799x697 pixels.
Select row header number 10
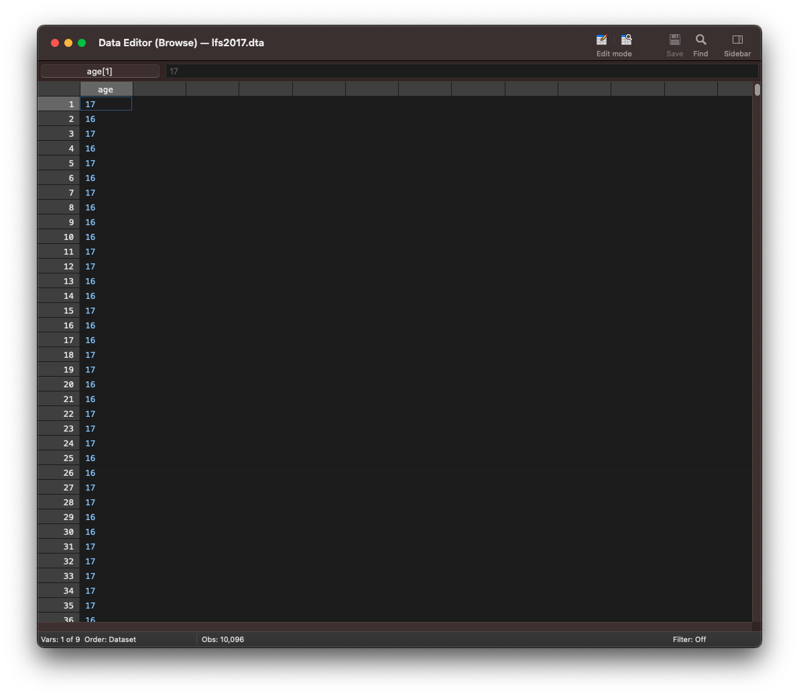(x=59, y=237)
